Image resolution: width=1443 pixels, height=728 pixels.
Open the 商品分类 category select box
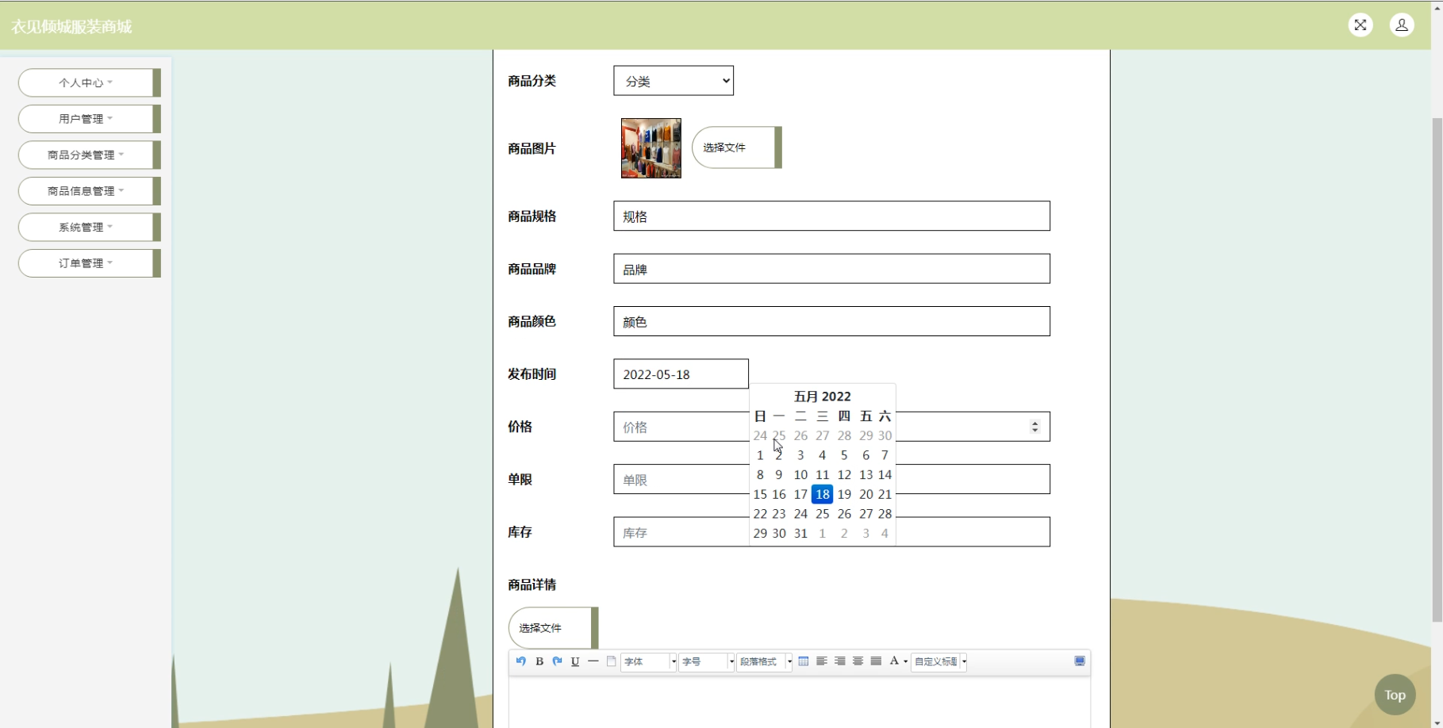point(674,81)
